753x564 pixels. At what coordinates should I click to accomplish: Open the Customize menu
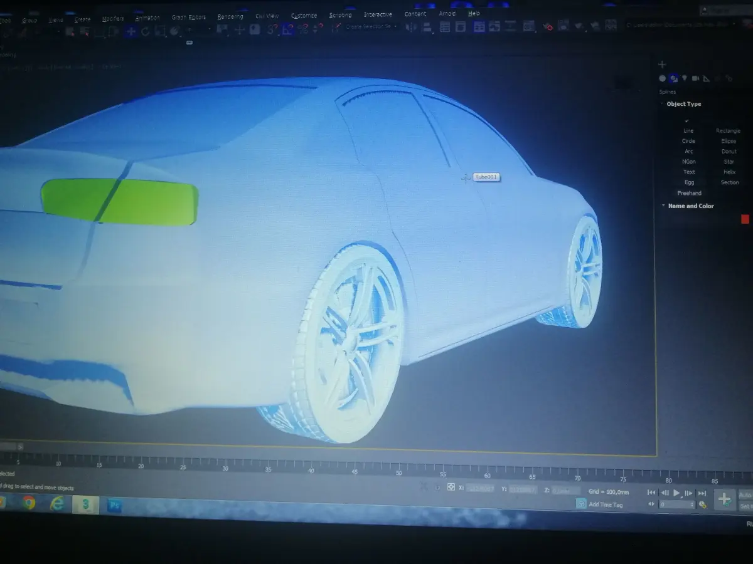click(304, 15)
